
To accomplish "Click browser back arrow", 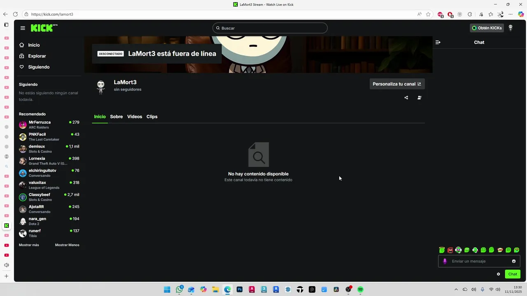I will click(x=5, y=14).
